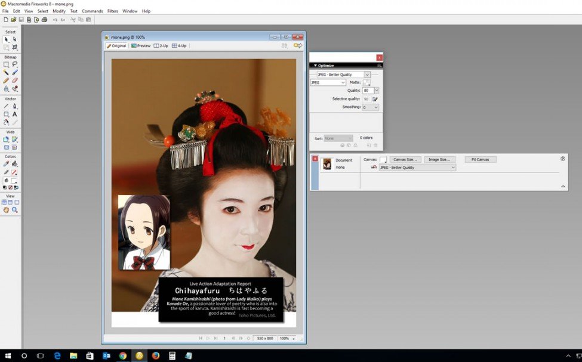The height and width of the screenshot is (362, 582).
Task: Select the Hand tool
Action: (6, 211)
